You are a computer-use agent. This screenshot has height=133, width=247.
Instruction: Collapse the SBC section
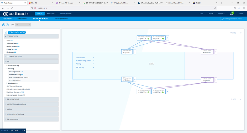click(x=31, y=61)
